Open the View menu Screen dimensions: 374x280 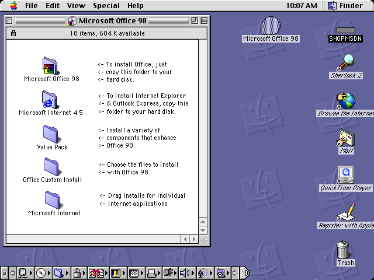pyautogui.click(x=76, y=6)
